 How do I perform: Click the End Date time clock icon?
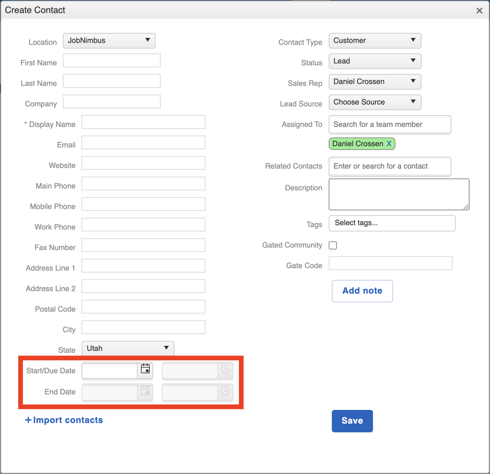pos(226,391)
